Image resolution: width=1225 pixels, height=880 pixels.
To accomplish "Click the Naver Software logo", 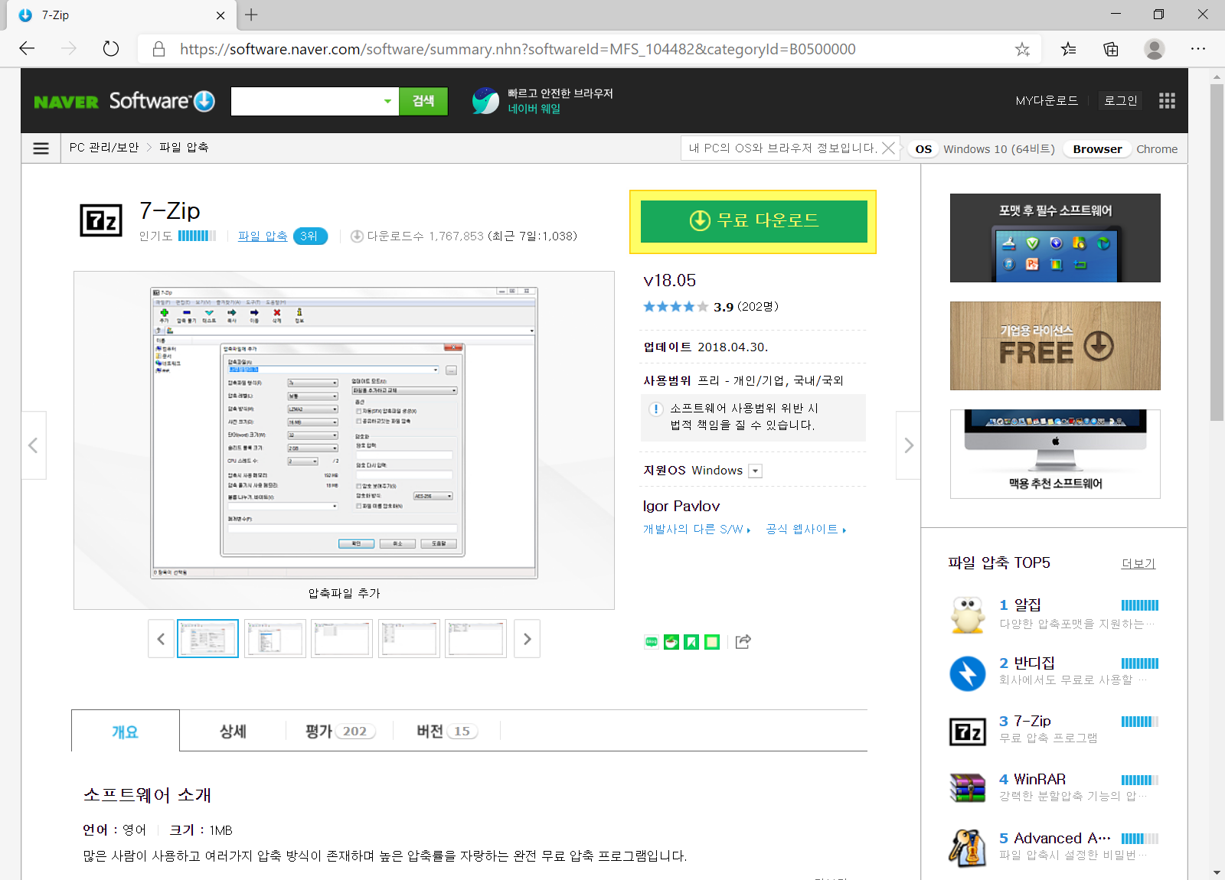I will pyautogui.click(x=124, y=101).
